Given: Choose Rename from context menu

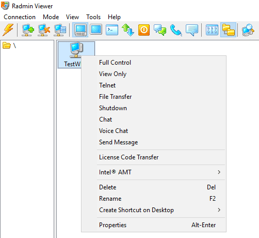Looking at the screenshot, I should click(154, 199).
